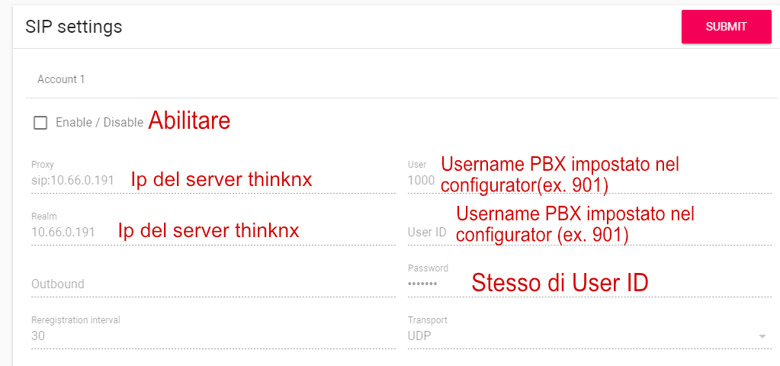
Task: Click the Username PBX note beside User ID
Action: (575, 225)
